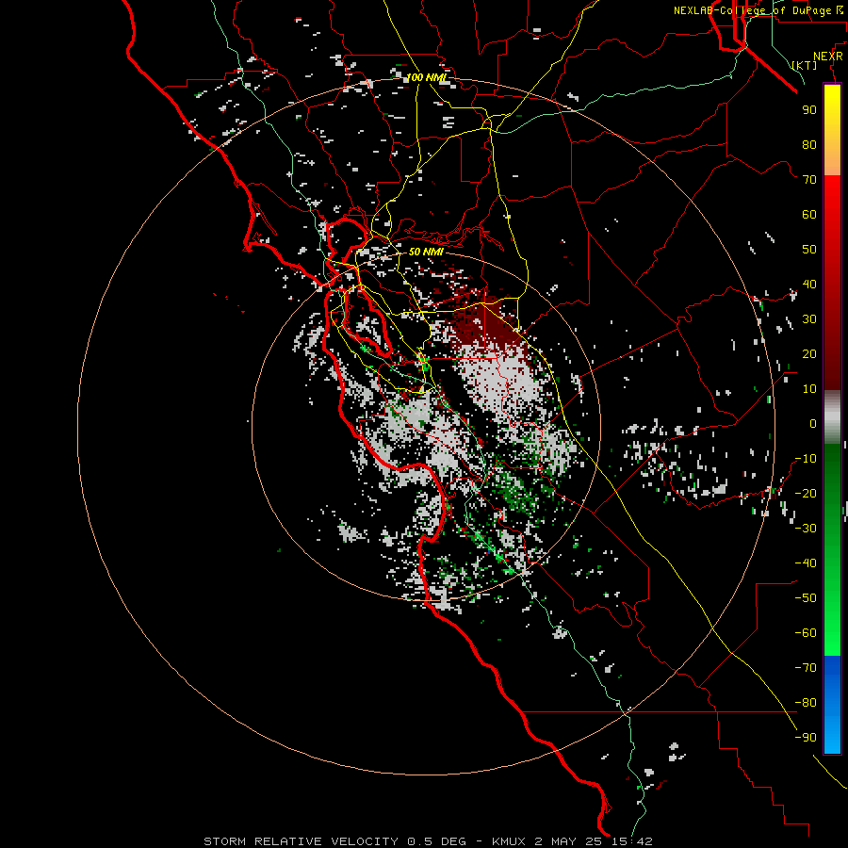848x848 pixels.
Task: Click the "60" value on the velocity scale
Action: tap(809, 214)
